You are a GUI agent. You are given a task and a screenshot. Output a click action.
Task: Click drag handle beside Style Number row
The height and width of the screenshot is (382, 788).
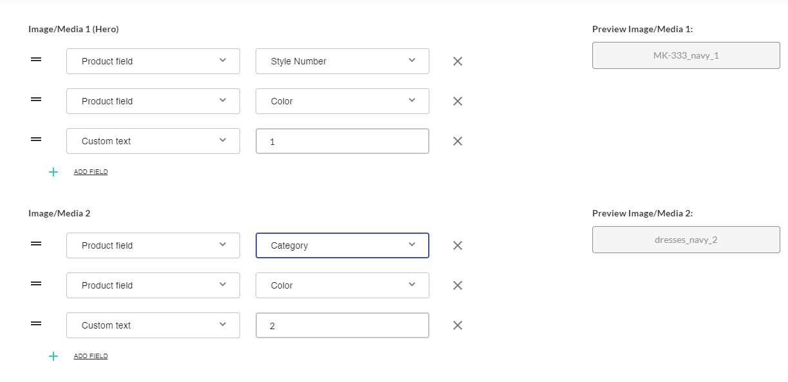pos(37,59)
